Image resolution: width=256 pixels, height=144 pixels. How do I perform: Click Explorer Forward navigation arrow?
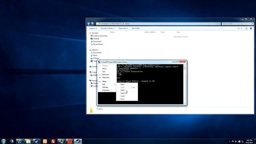92,24
